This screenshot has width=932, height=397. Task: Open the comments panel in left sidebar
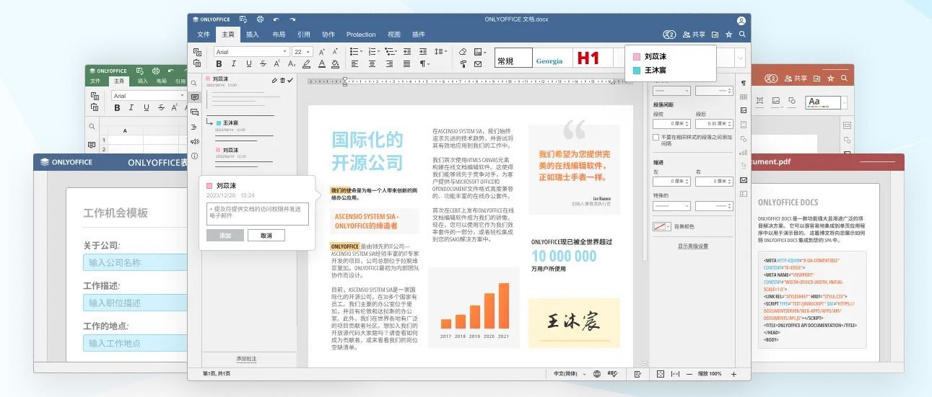pyautogui.click(x=194, y=97)
